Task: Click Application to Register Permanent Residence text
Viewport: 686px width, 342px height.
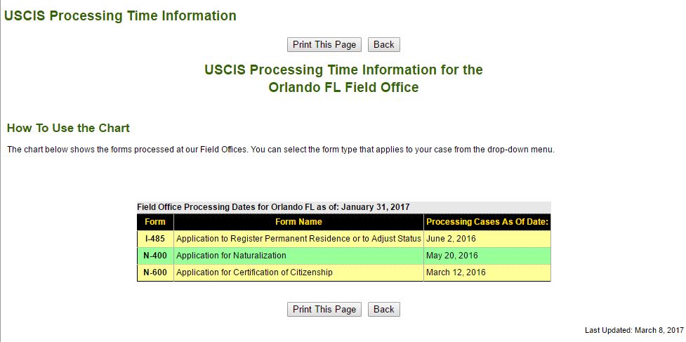Action: [298, 239]
